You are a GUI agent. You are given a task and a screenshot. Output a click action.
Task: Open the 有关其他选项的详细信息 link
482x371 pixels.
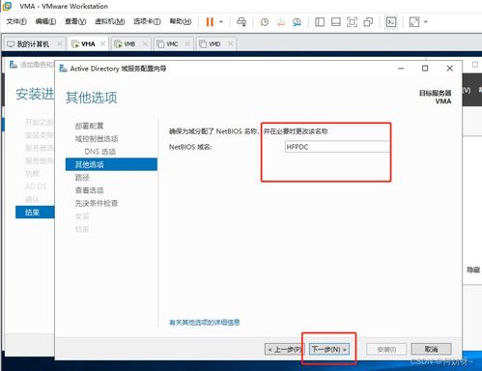(x=205, y=323)
